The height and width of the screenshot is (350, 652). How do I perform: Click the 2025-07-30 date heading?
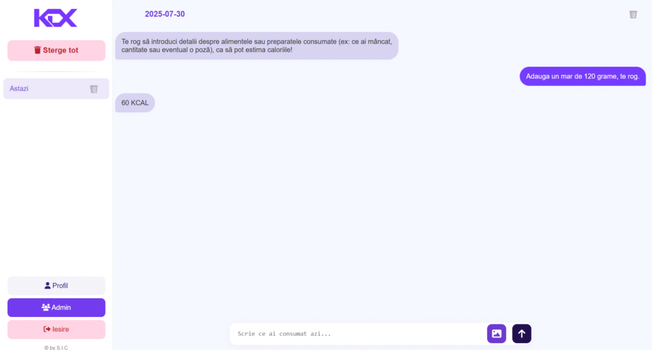(x=165, y=14)
